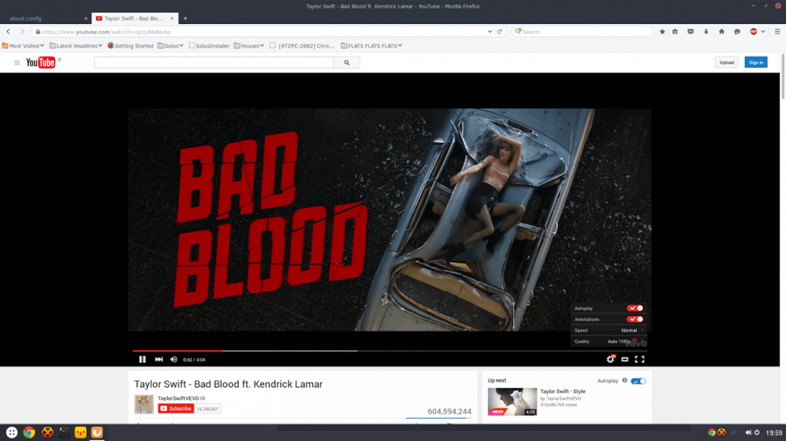Image resolution: width=786 pixels, height=441 pixels.
Task: Open the video settings gear
Action: point(610,359)
